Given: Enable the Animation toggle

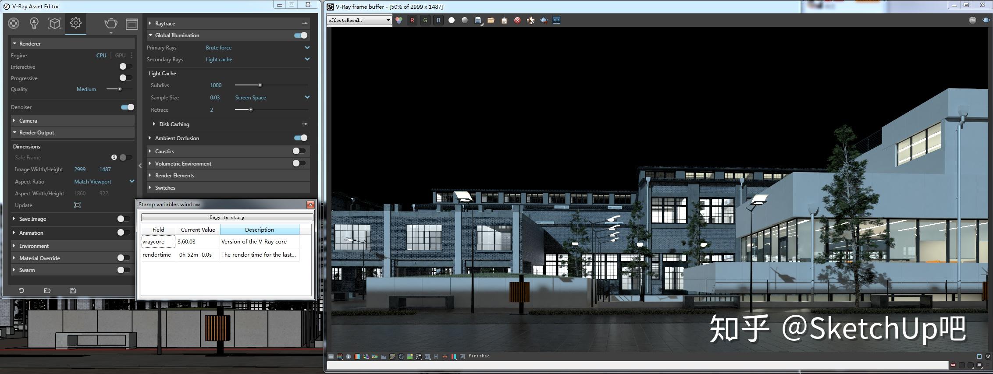Looking at the screenshot, I should (x=124, y=233).
